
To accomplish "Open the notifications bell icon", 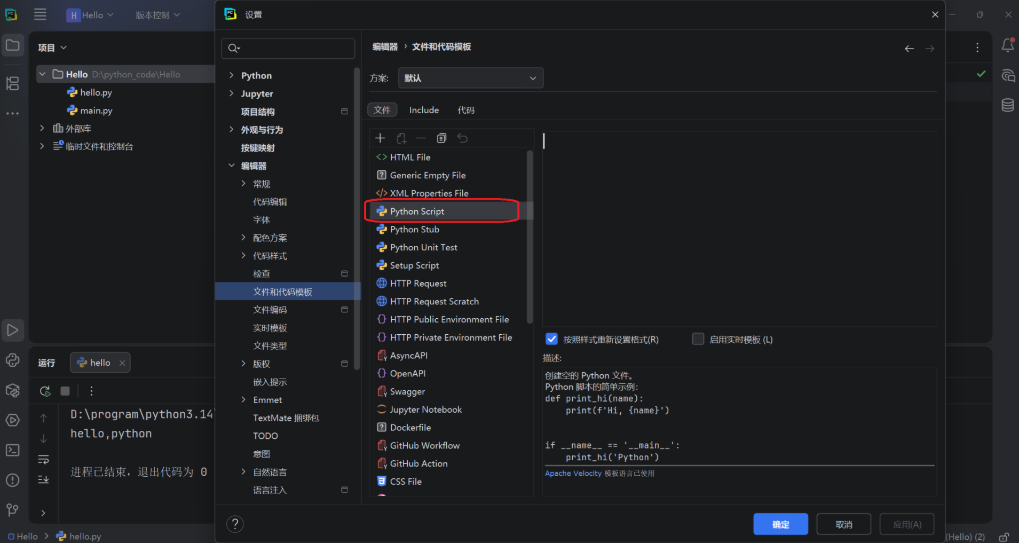I will 1008,45.
